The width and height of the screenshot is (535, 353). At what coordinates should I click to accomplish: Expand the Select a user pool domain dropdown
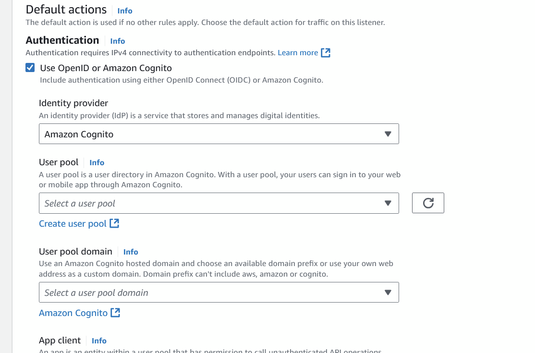pos(219,292)
